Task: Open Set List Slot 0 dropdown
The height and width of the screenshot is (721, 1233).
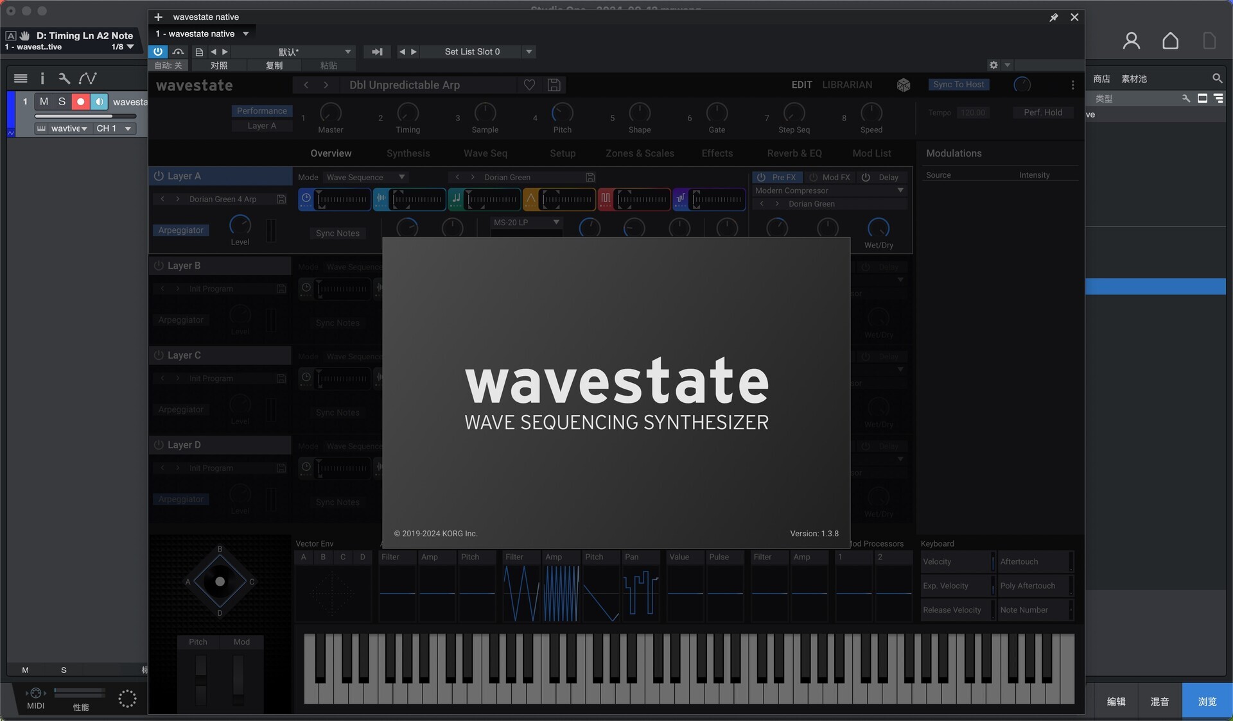Action: 529,52
